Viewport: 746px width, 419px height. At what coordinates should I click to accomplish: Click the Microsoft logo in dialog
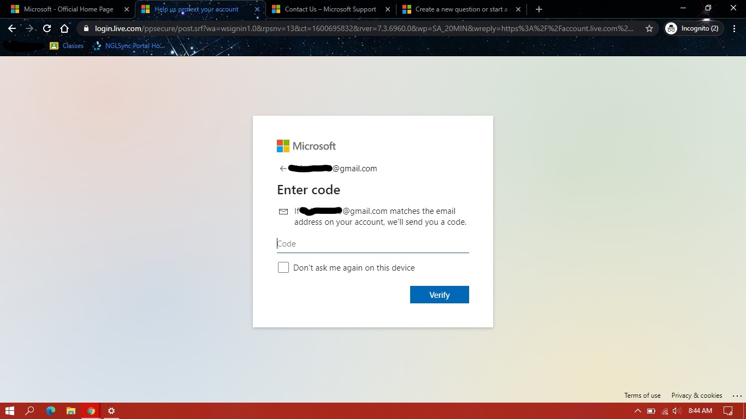click(306, 146)
